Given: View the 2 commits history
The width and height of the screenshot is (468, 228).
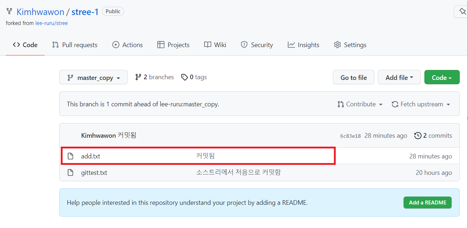Looking at the screenshot, I should tap(433, 136).
